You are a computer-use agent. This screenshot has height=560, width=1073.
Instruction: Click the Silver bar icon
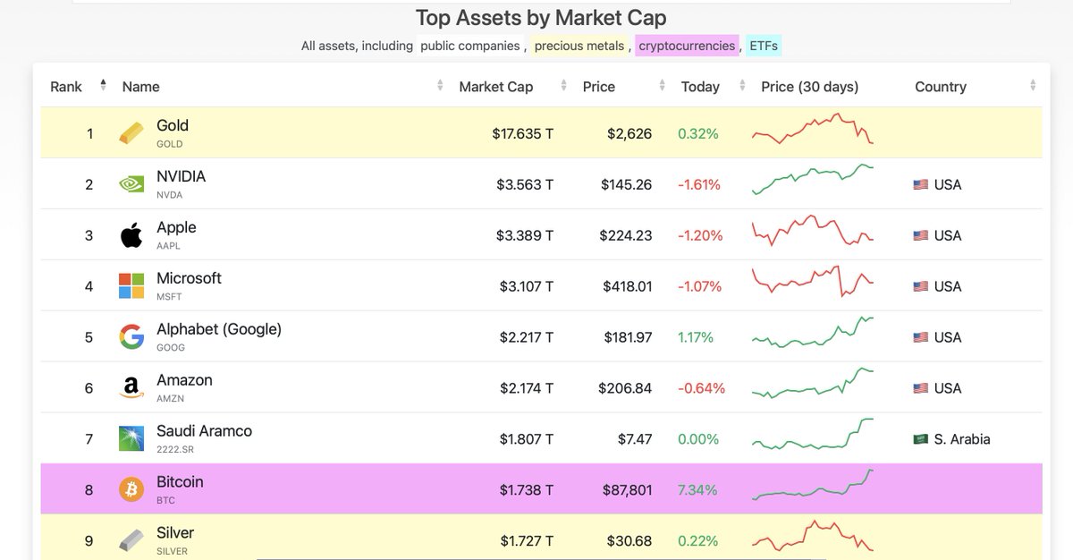point(131,541)
